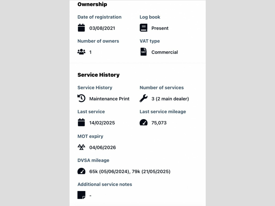This screenshot has height=206, width=275.
Task: Click the service history clock icon
Action: point(81,98)
